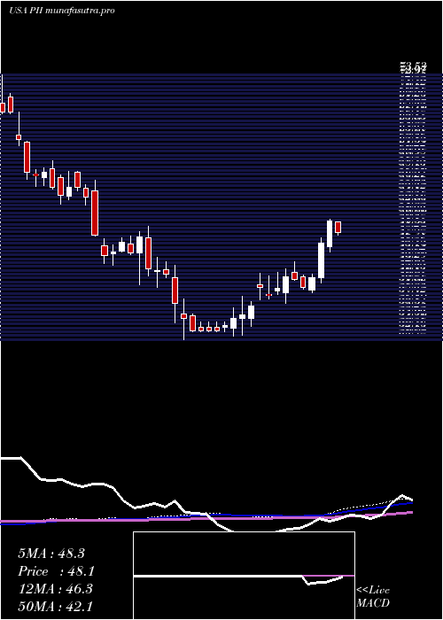Click the 5MA : 48.3 value

(x=51, y=554)
